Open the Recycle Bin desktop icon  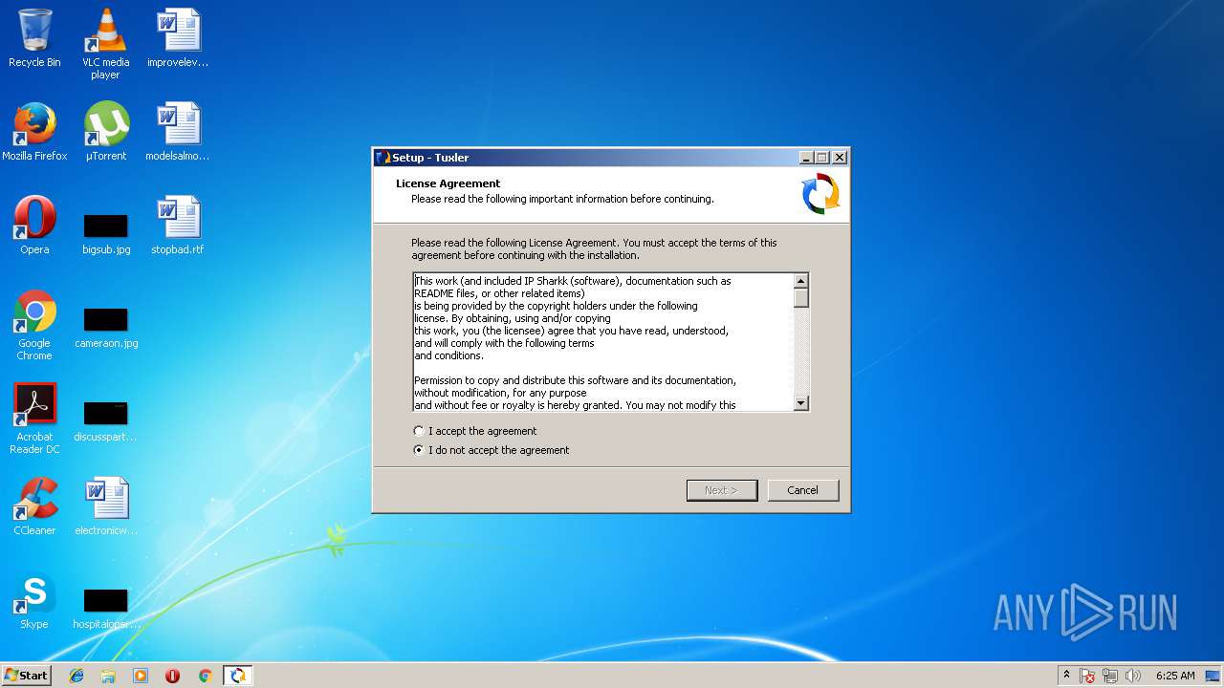(x=34, y=38)
